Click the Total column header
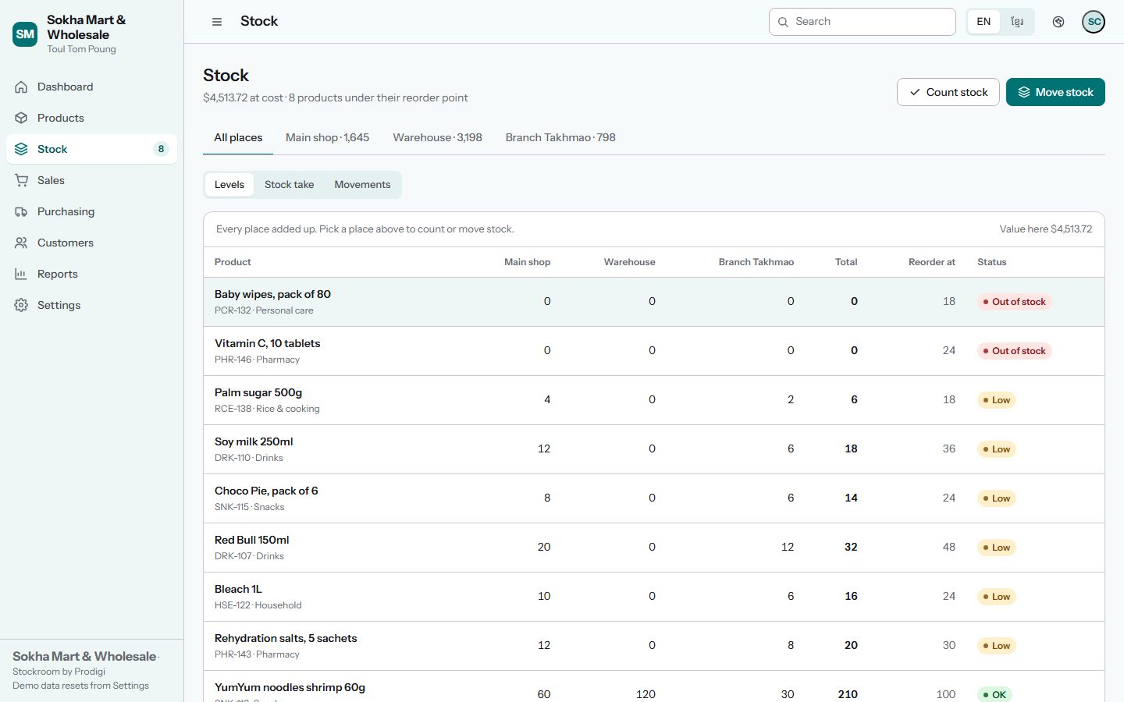The image size is (1124, 702). (846, 262)
